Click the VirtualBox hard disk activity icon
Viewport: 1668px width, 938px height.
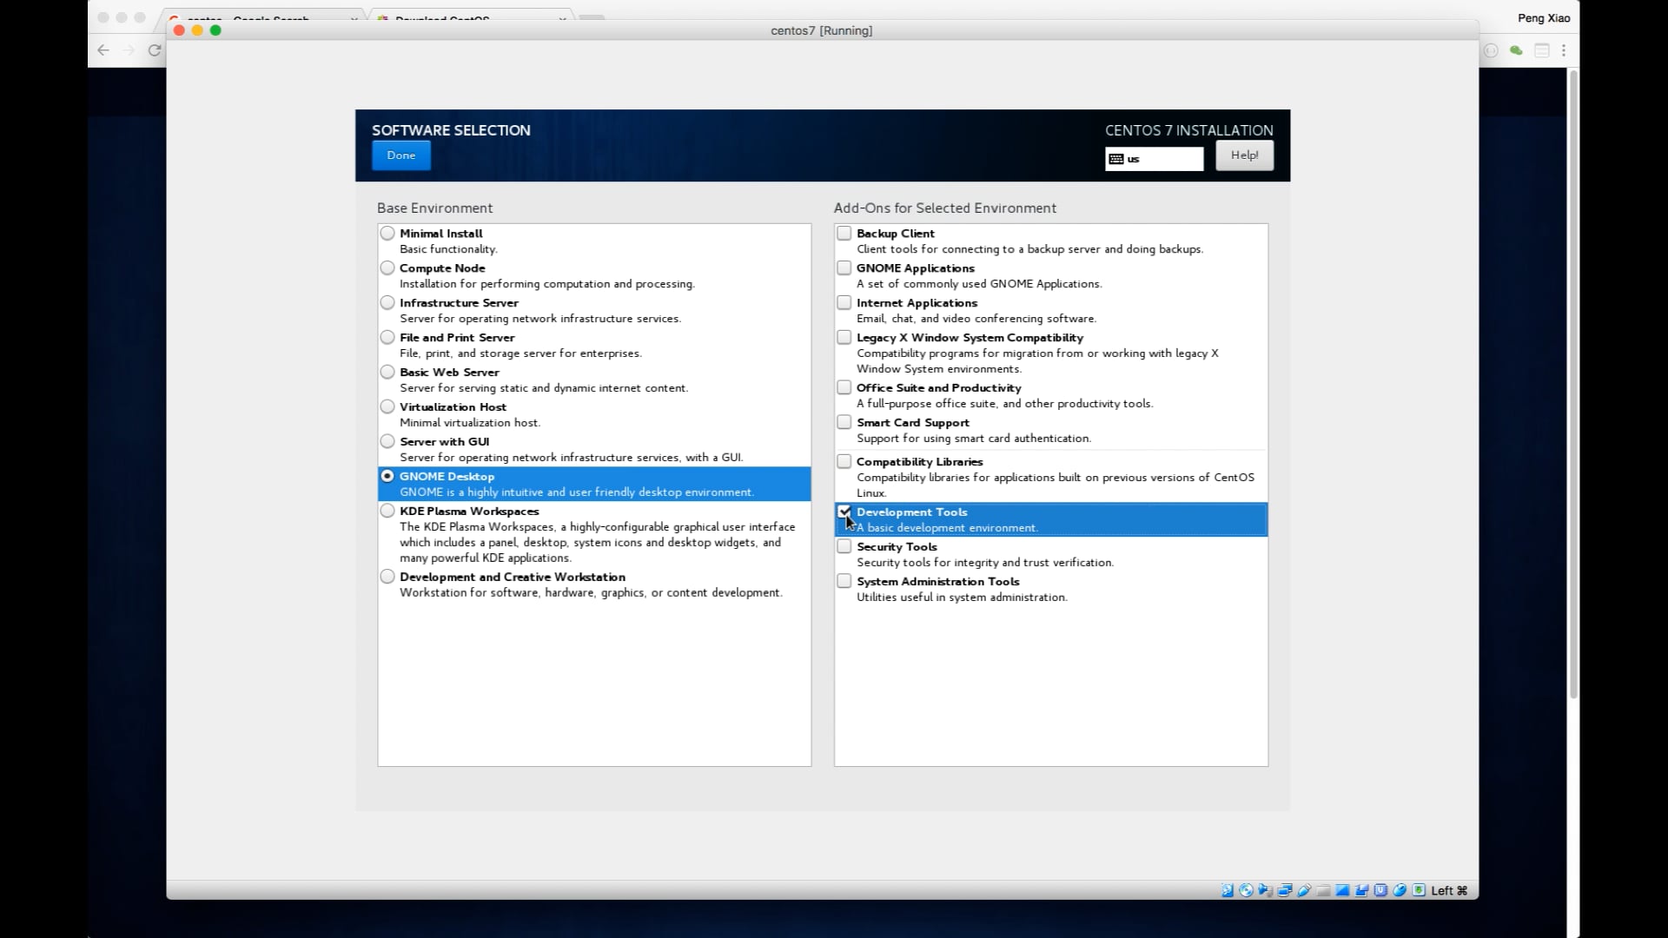click(x=1228, y=890)
